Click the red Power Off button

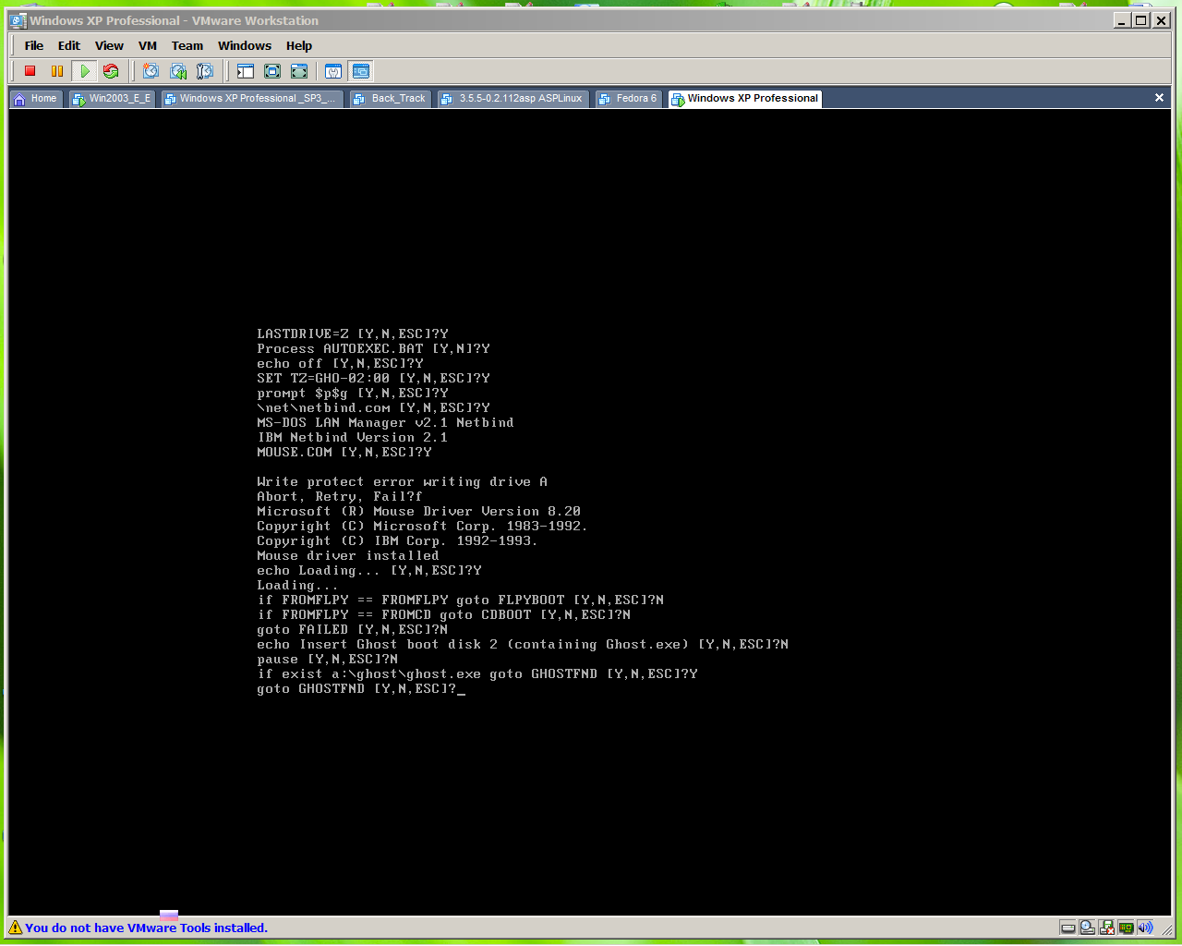(x=30, y=71)
